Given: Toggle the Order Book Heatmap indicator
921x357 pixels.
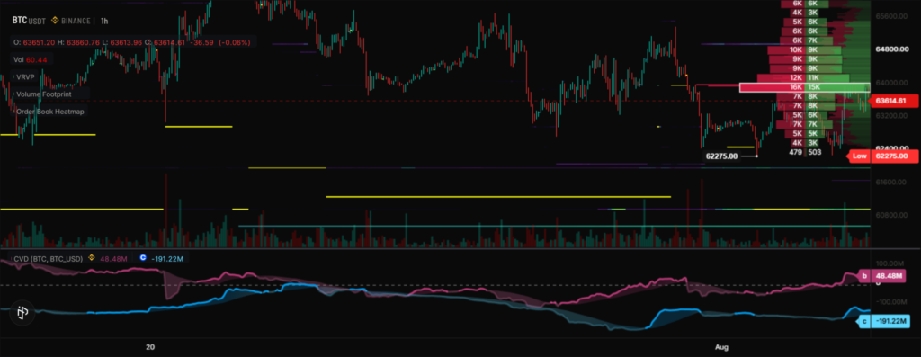Looking at the screenshot, I should 50,112.
